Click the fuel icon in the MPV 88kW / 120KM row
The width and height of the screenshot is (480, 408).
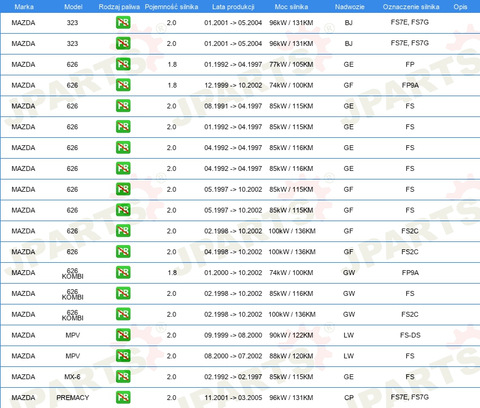(x=123, y=356)
